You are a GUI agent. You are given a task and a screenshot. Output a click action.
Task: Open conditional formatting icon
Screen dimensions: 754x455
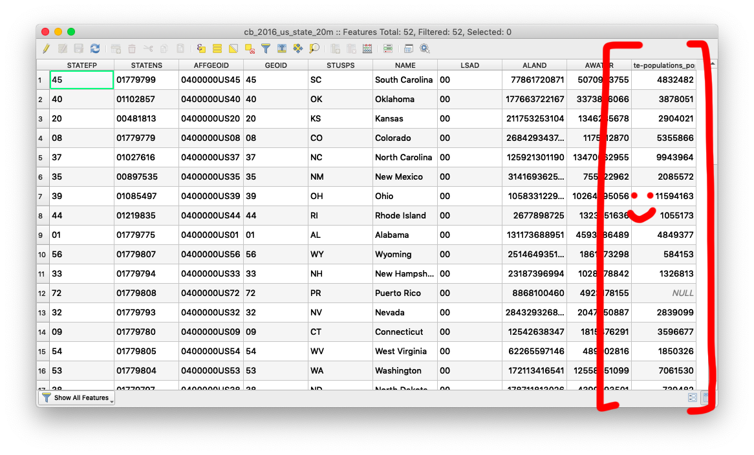click(388, 48)
